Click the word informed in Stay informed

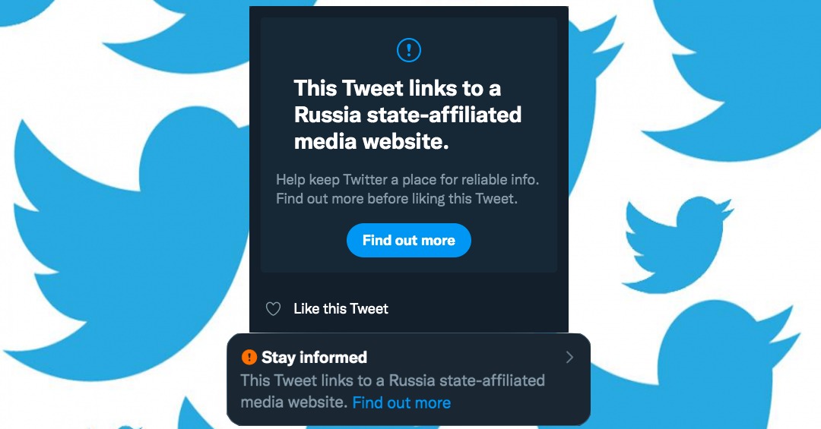coord(334,357)
